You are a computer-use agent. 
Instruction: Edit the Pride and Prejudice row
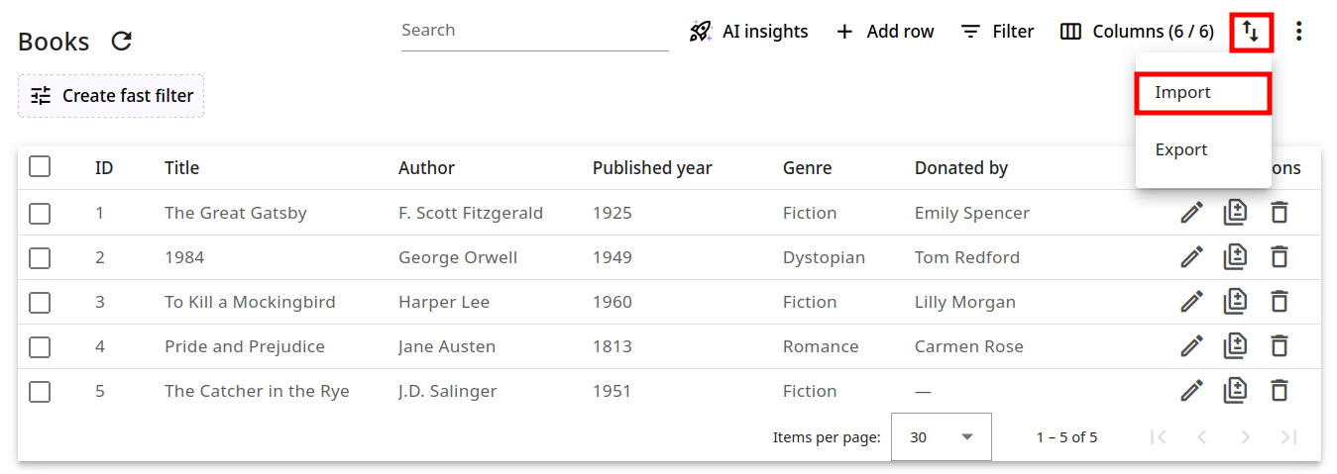1191,346
